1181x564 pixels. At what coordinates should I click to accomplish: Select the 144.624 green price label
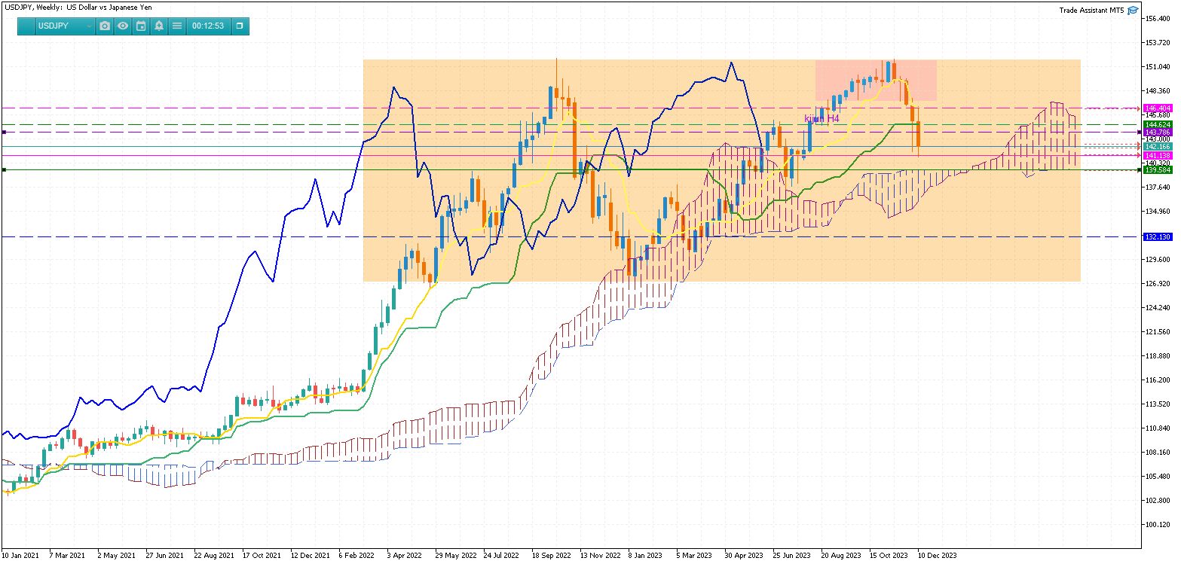click(1158, 124)
